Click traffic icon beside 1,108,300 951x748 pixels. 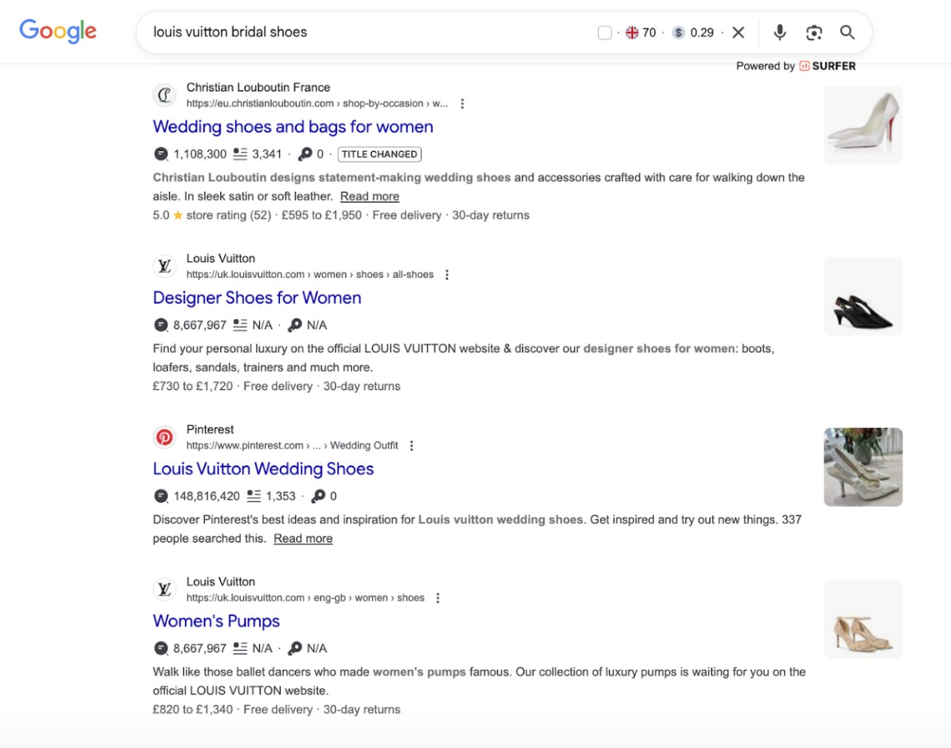click(x=161, y=154)
